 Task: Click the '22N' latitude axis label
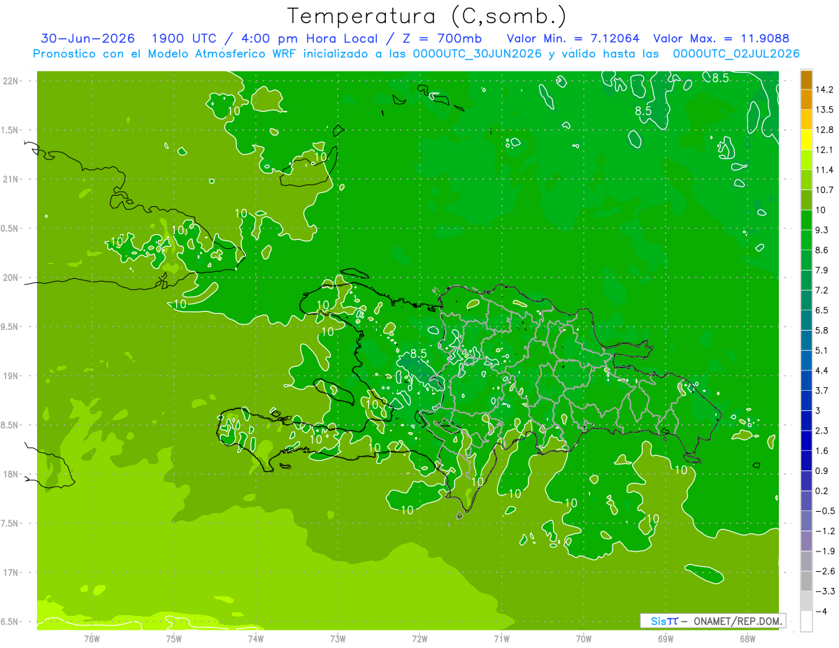pyautogui.click(x=11, y=81)
